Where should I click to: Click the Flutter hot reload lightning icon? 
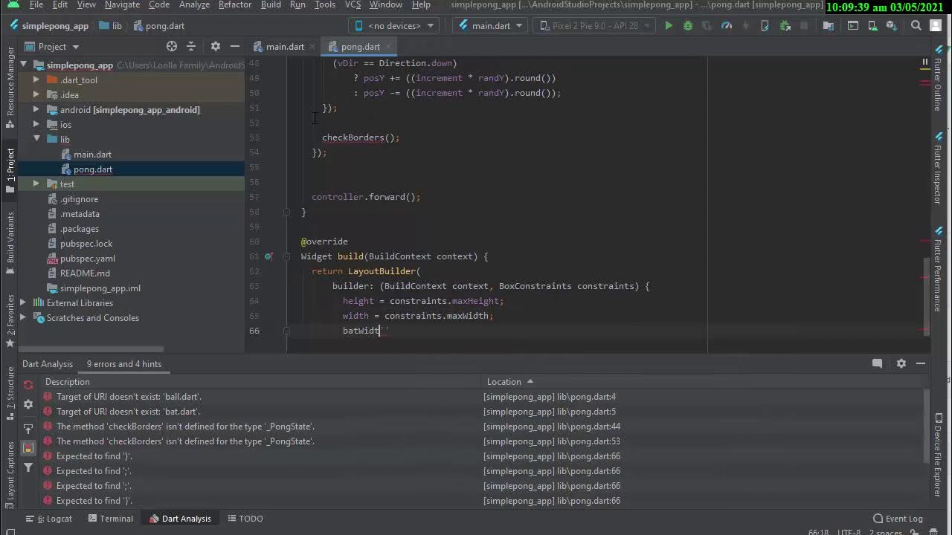746,25
